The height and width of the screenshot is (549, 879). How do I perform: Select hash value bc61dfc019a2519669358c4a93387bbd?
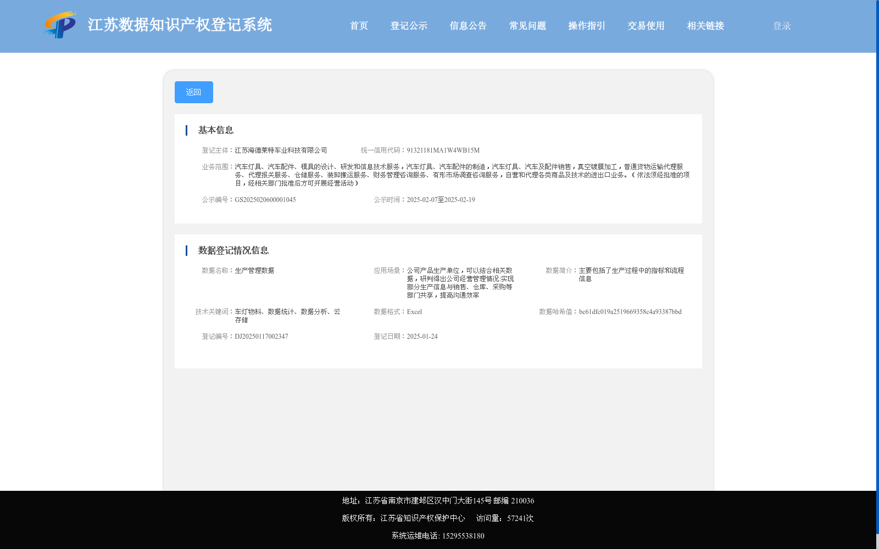tap(630, 312)
